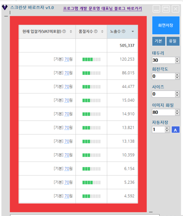Click the 자동저장 auto-save number field
The height and width of the screenshot is (216, 183).
[x=158, y=130]
